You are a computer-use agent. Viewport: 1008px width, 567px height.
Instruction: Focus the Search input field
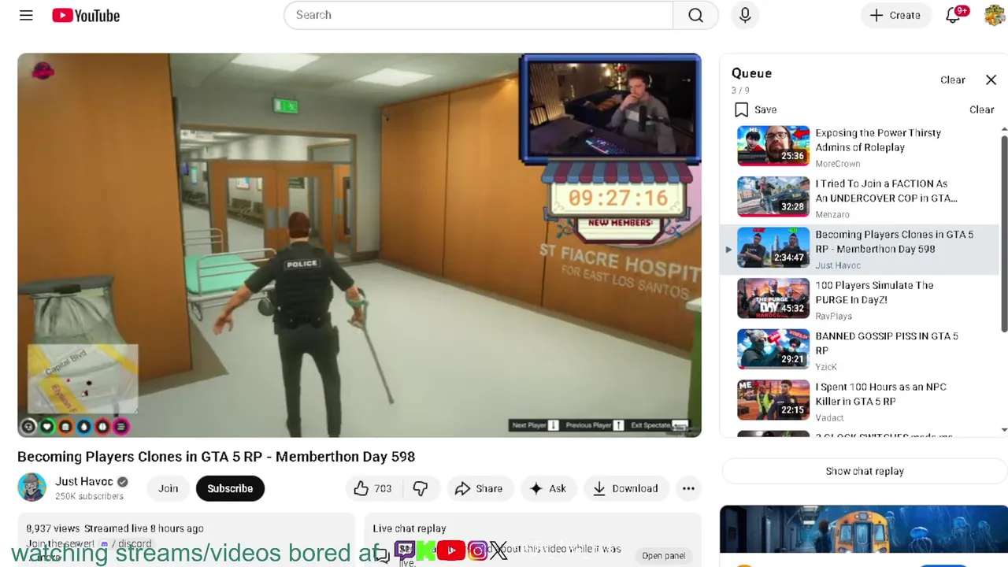click(478, 15)
